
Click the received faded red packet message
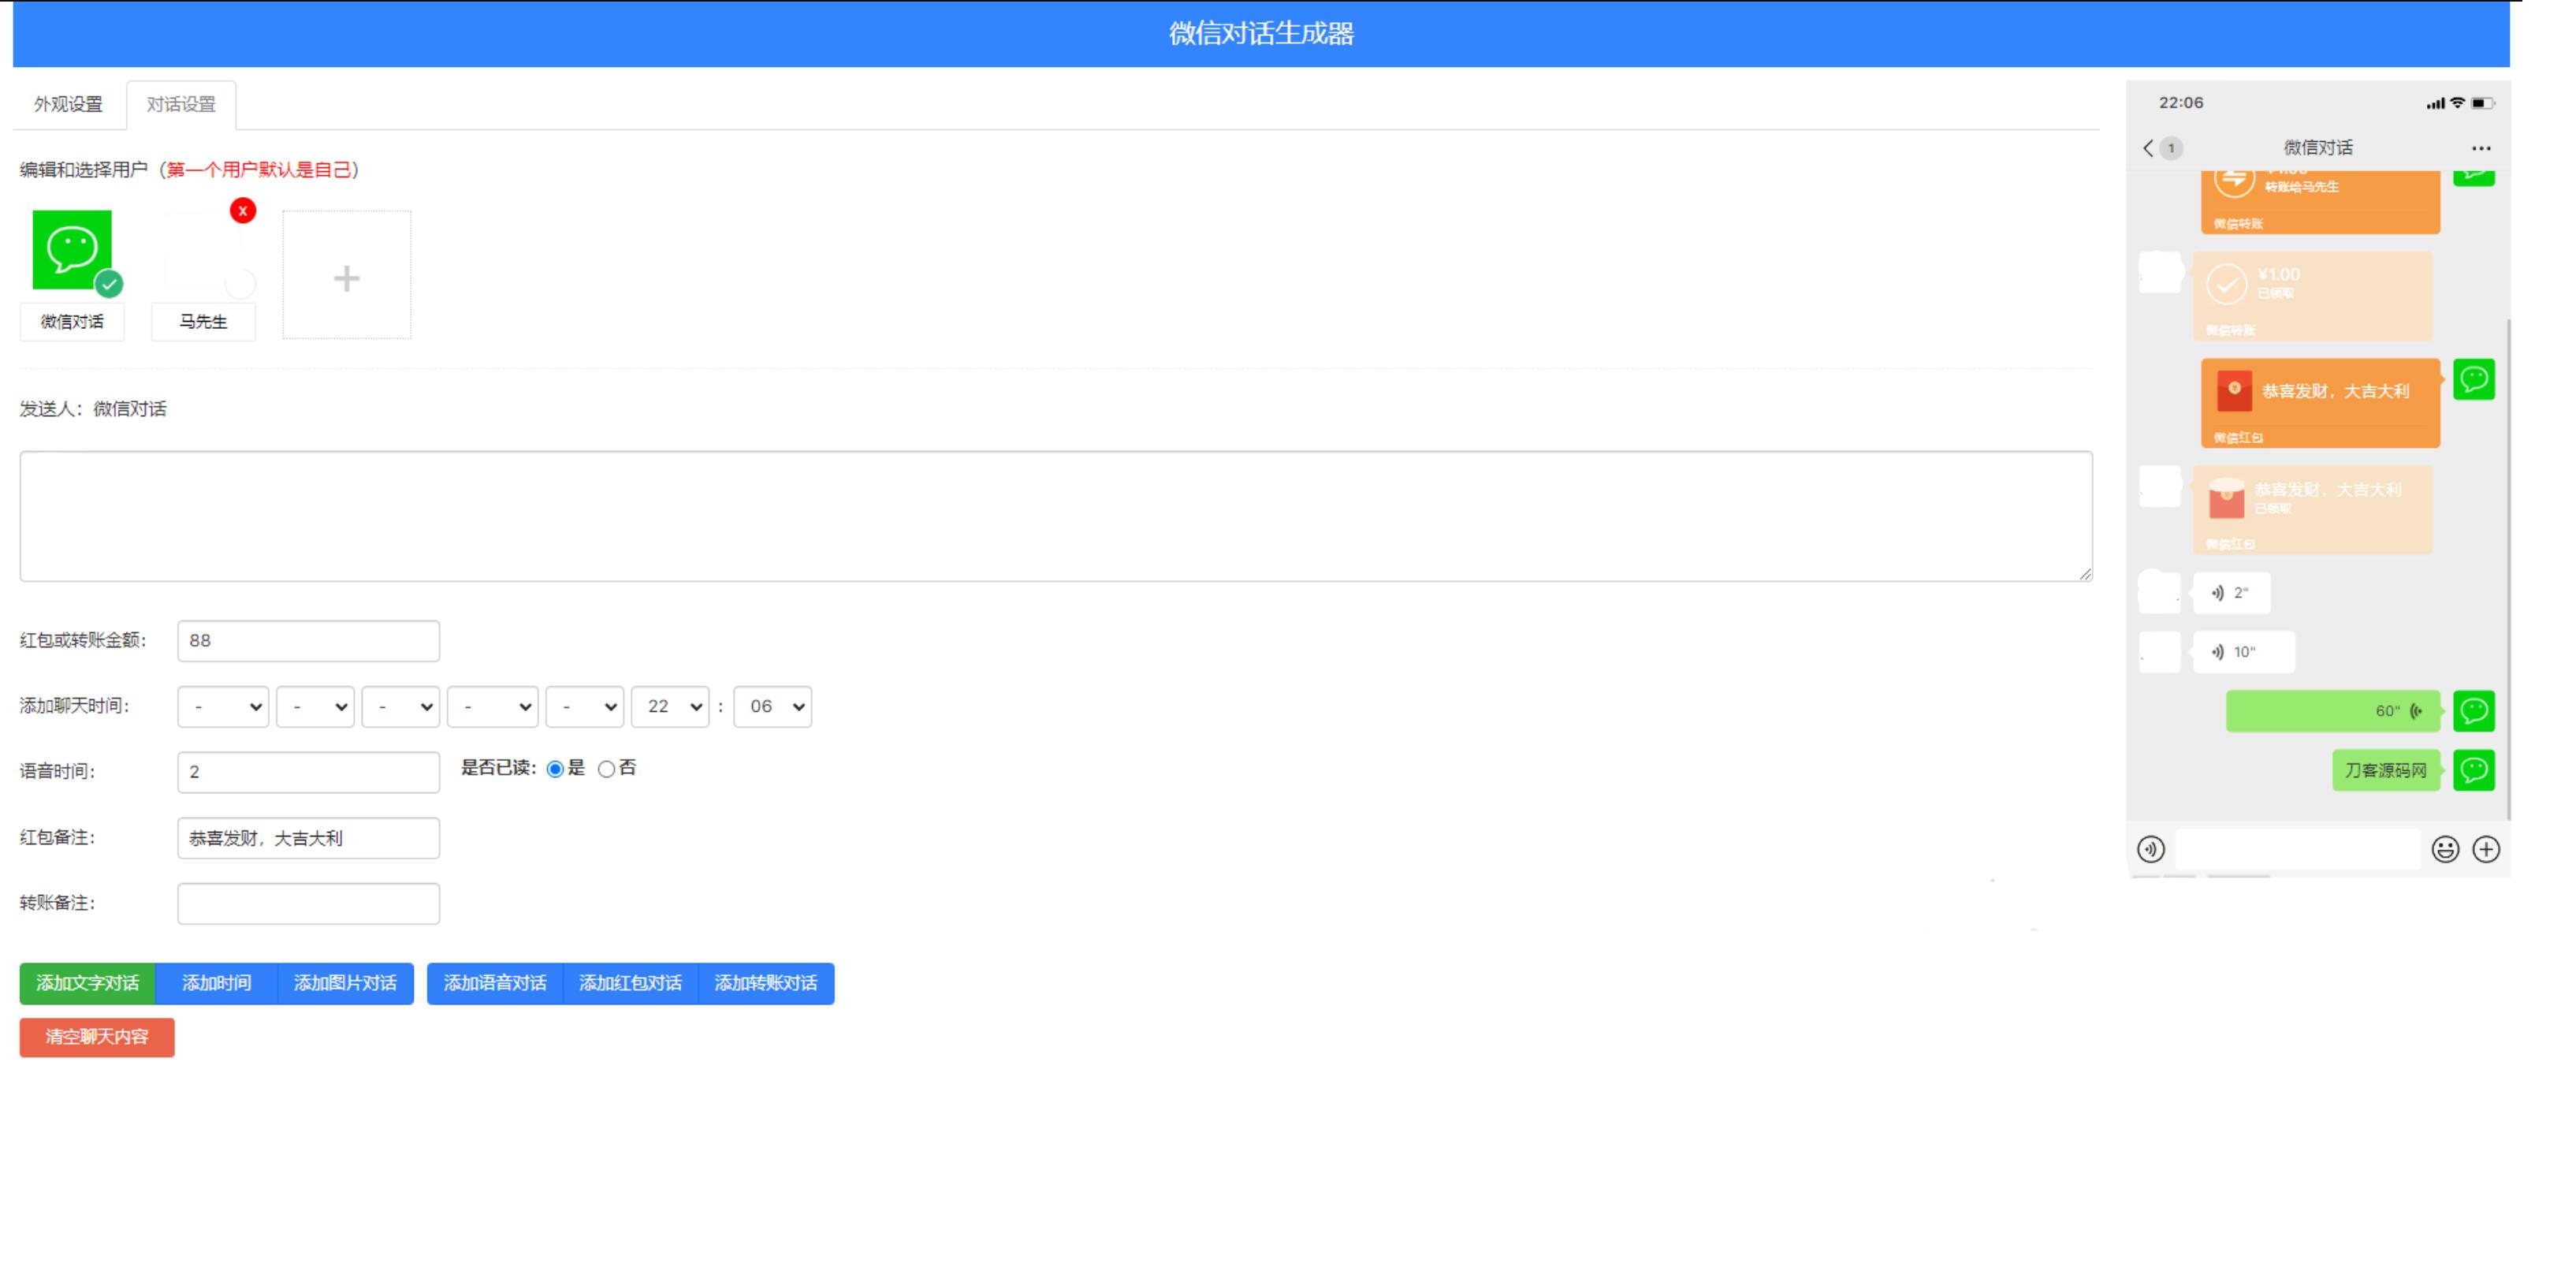2312,510
